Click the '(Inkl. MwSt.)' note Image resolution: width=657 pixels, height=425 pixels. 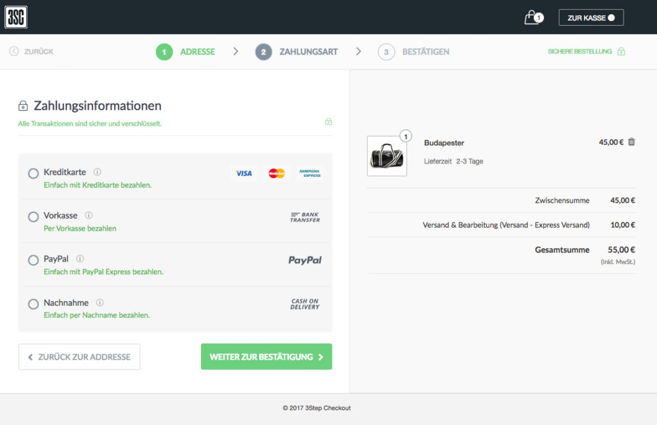point(618,262)
